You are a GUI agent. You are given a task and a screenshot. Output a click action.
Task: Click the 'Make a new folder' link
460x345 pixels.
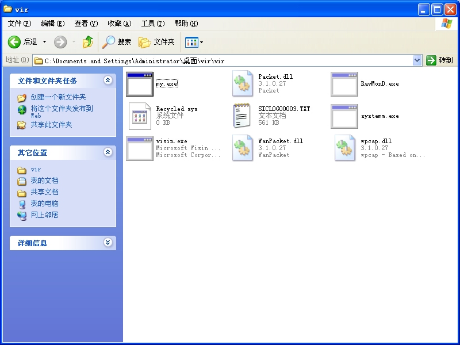coord(58,97)
